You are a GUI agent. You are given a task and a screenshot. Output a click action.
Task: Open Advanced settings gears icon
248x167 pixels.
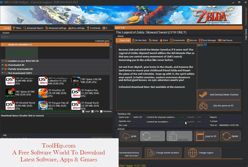click(47, 28)
